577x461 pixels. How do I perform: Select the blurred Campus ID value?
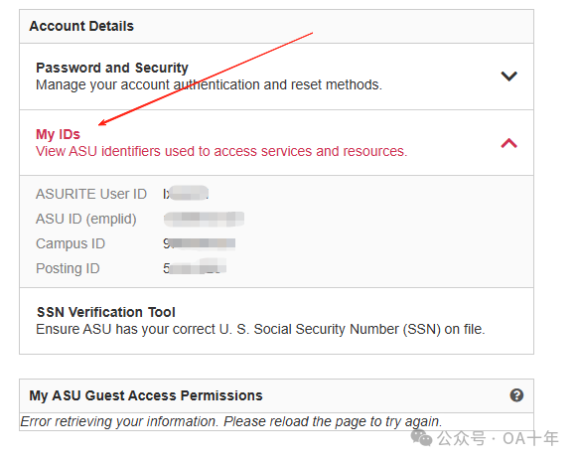[199, 243]
